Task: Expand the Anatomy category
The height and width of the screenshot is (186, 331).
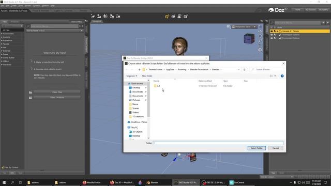Action: coord(2,37)
